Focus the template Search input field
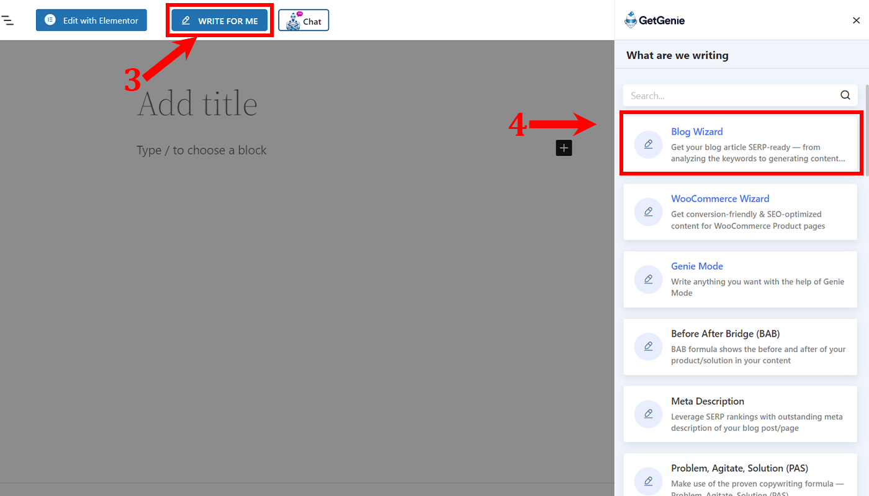 [740, 95]
